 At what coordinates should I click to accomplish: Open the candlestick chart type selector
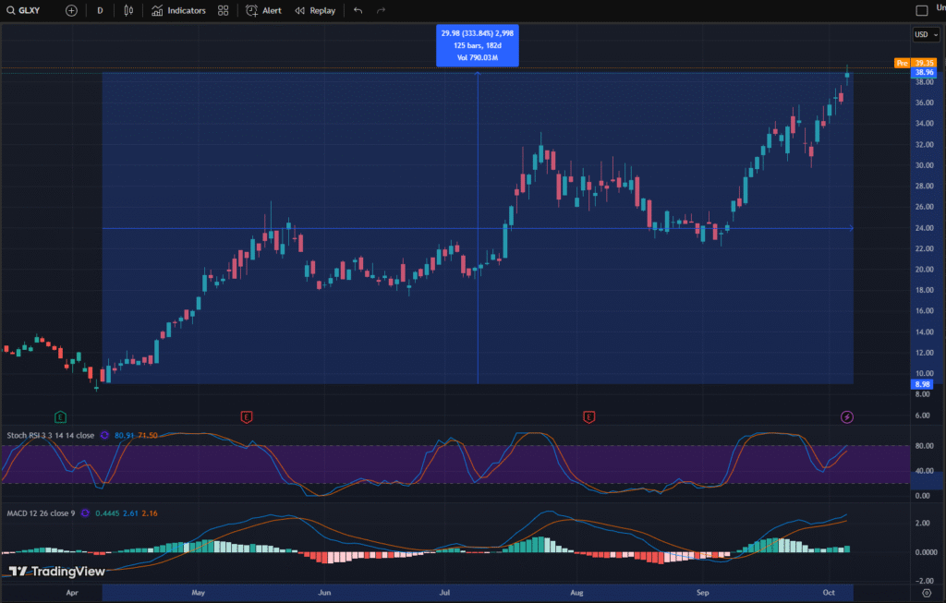click(128, 10)
